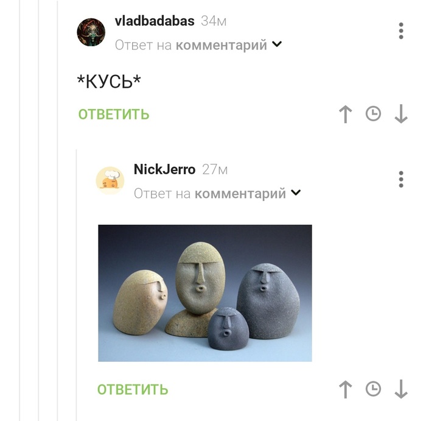Image resolution: width=426 pixels, height=421 pixels.
Task: Click clock icon on NickJerro comment
Action: point(373,389)
